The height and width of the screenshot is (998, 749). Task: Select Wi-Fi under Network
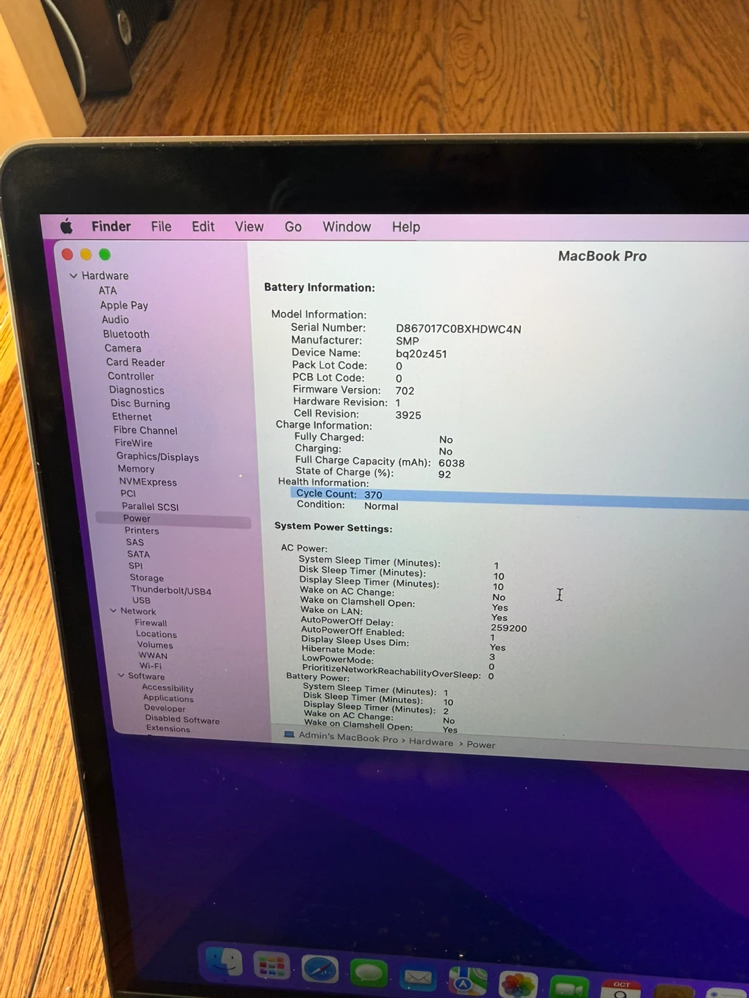(150, 666)
